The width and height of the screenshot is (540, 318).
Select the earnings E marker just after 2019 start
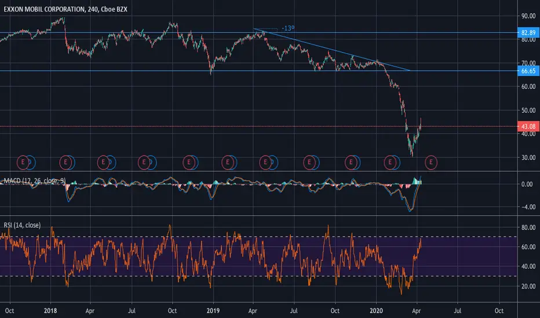227,162
